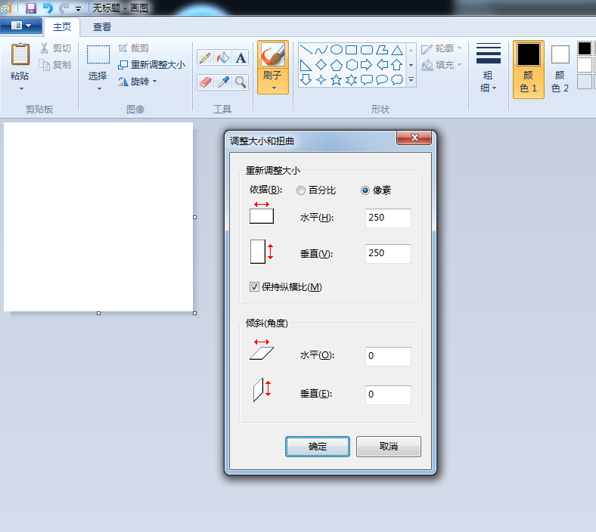Select the 像素 radio button
The image size is (596, 532).
(x=365, y=190)
